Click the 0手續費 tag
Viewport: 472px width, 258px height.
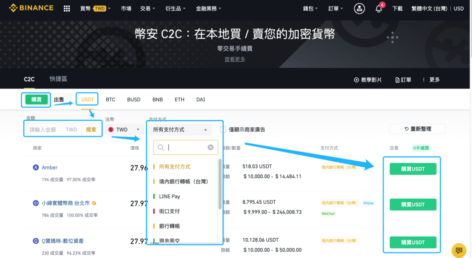click(421, 148)
